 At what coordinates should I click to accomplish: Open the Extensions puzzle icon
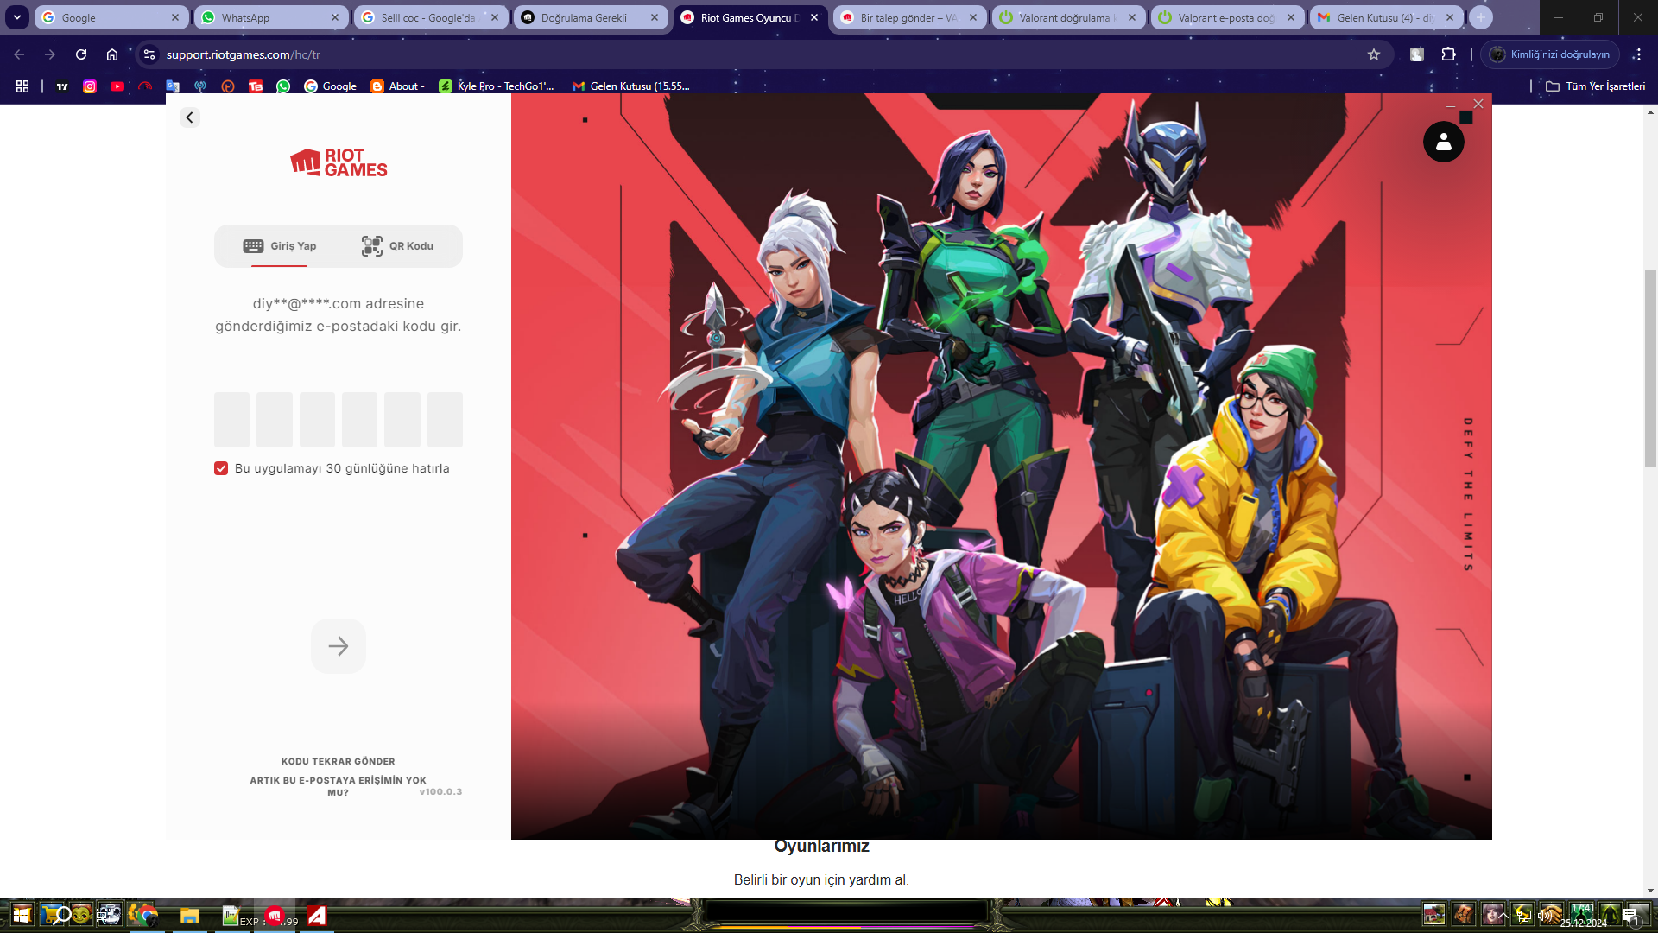pos(1448,54)
